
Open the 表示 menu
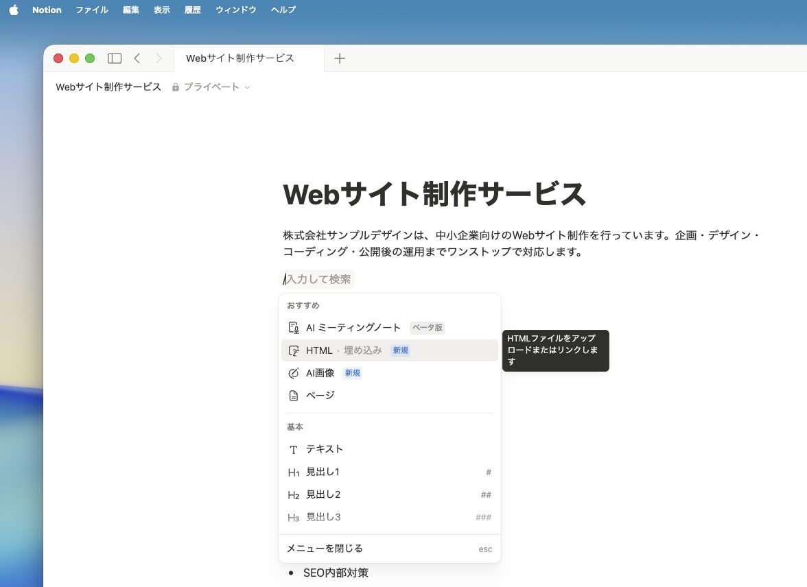pyautogui.click(x=162, y=10)
